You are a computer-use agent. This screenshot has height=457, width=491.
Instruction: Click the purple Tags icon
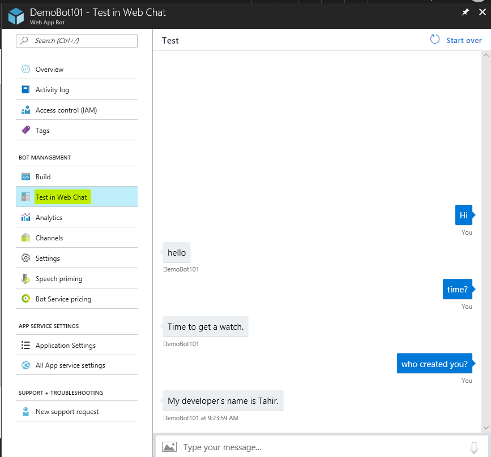click(x=25, y=131)
